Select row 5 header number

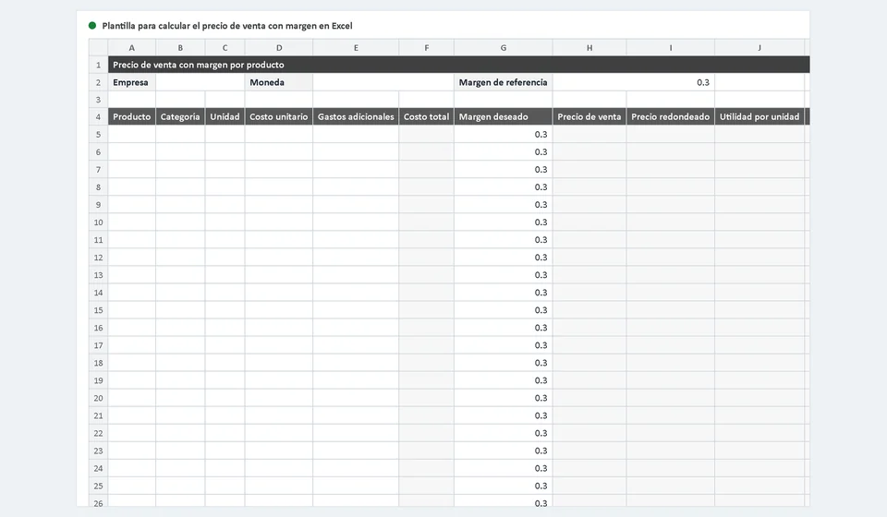tap(99, 135)
